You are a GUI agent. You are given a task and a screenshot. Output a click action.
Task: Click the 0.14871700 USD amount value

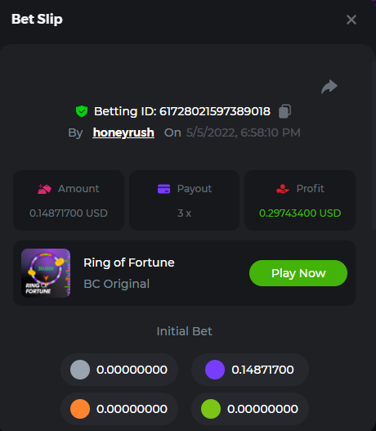(69, 213)
